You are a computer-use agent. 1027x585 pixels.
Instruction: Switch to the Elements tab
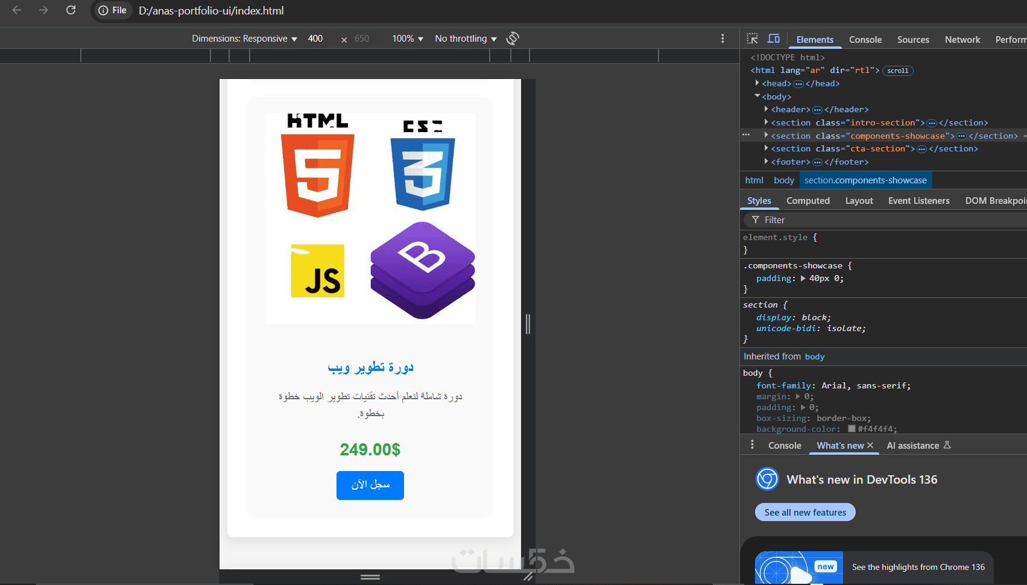click(x=815, y=40)
